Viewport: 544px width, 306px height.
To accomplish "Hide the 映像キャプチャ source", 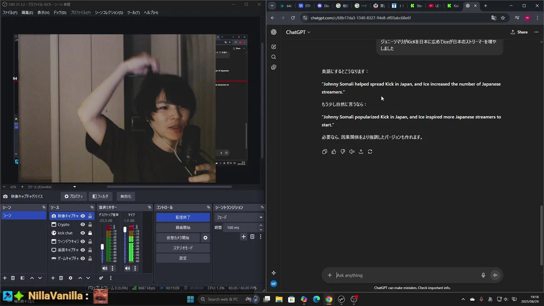I will point(83,216).
